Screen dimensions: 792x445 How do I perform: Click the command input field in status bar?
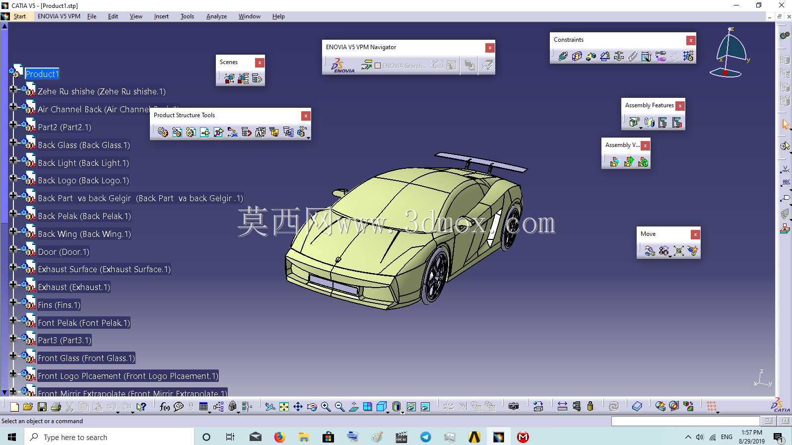tap(685, 421)
